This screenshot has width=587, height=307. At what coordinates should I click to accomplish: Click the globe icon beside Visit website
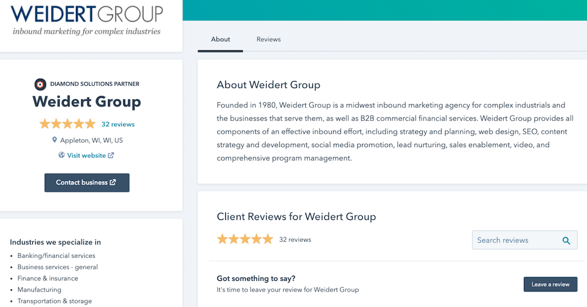click(61, 155)
